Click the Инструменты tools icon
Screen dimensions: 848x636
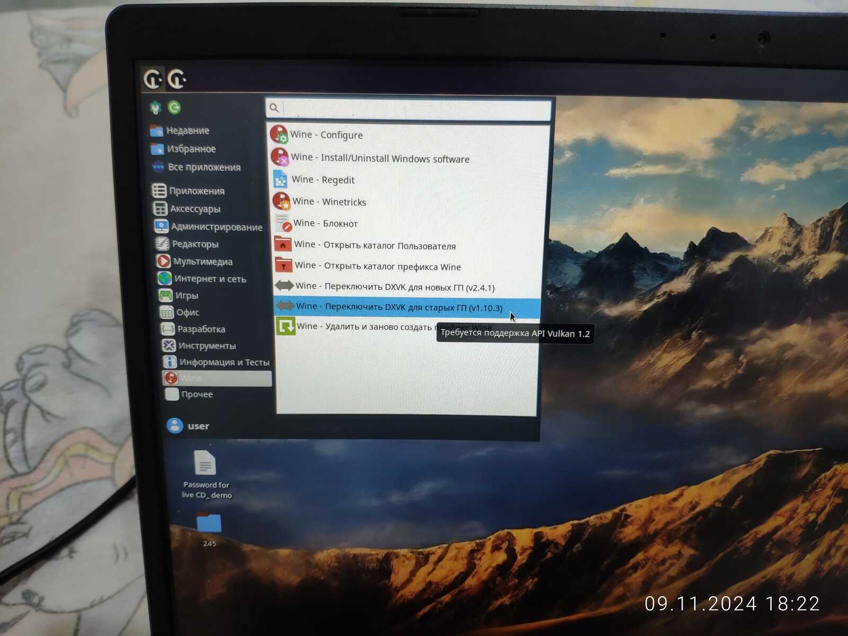click(169, 346)
